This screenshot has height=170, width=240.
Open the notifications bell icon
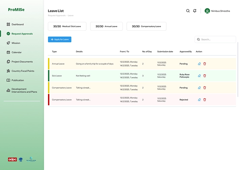195,11
